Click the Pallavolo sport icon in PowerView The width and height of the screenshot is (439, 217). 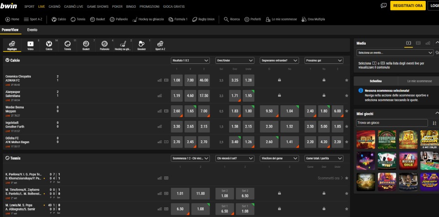[104, 45]
